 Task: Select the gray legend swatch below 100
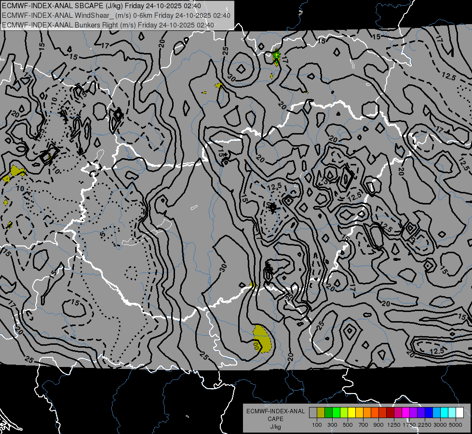[x=313, y=413]
